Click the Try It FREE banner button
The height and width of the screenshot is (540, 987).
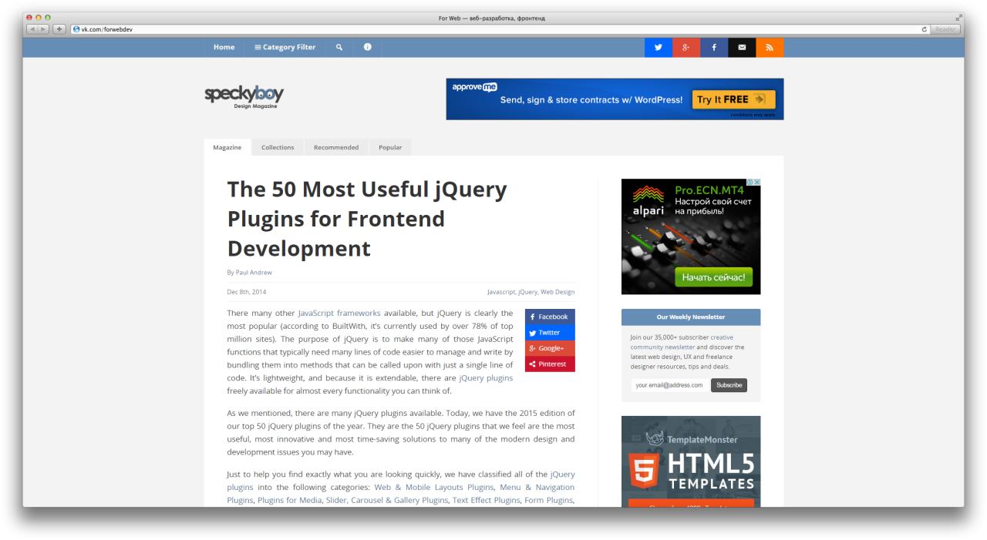click(733, 99)
